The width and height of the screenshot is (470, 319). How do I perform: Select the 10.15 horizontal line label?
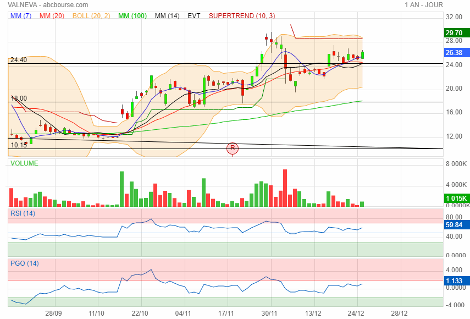19,145
